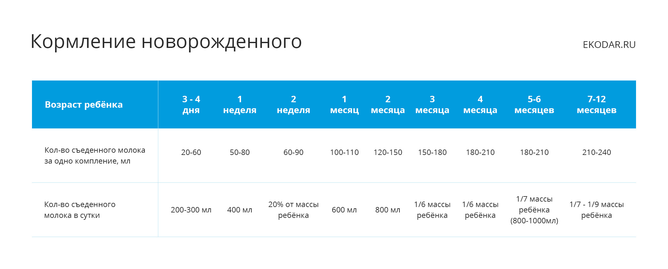
Task: Click the EKODAR.RU site label
Action: [609, 45]
